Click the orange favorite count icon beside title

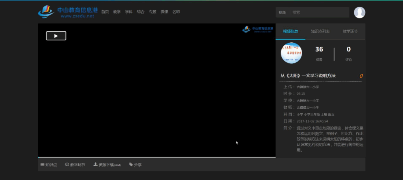point(361,76)
